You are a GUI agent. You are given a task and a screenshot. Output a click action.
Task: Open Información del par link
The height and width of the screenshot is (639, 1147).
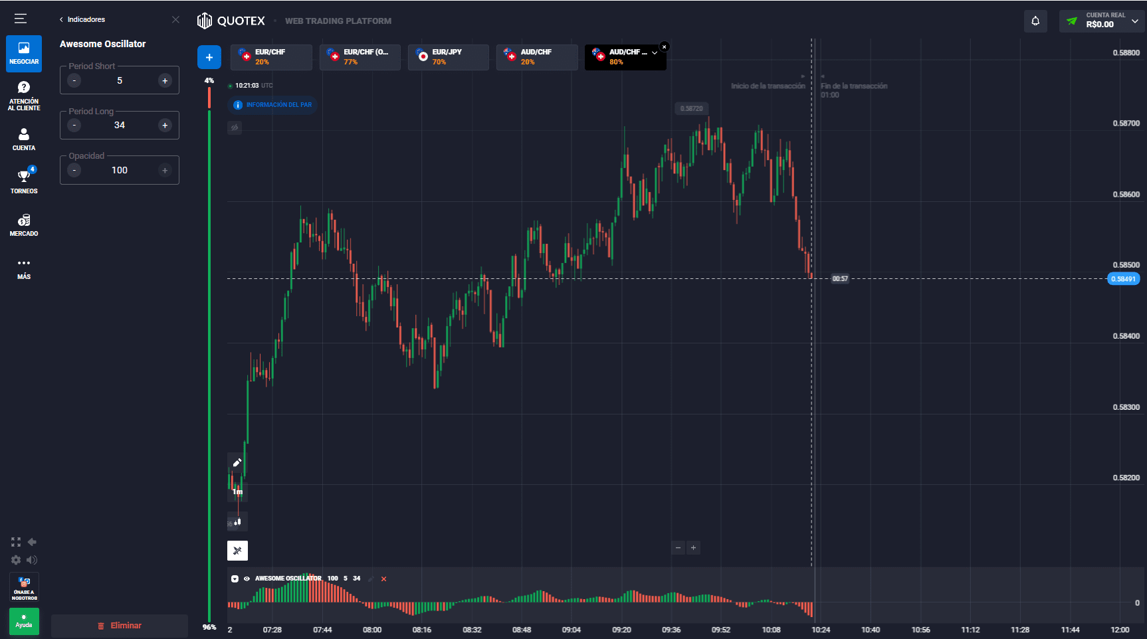click(272, 105)
